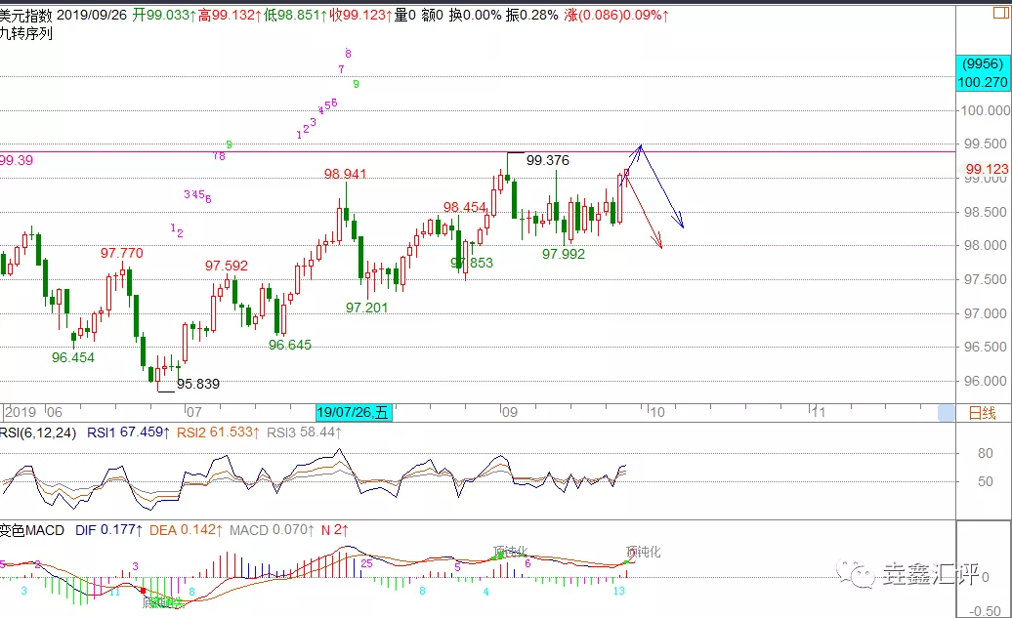Image resolution: width=1012 pixels, height=618 pixels.
Task: Click the RSI3 58.44 value
Action: (304, 433)
